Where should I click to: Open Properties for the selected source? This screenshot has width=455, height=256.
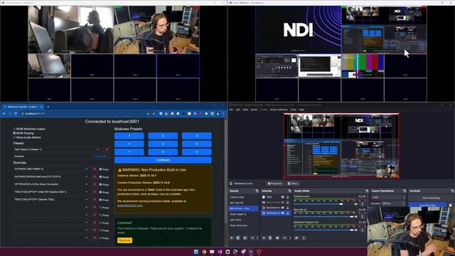274,183
